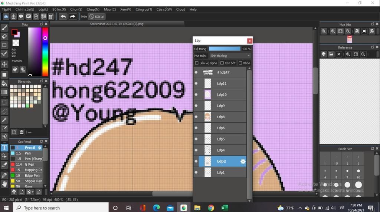This screenshot has width=380, height=212.
Task: Zoom in the Navigator (Hoa tiêu) panel
Action: [333, 31]
